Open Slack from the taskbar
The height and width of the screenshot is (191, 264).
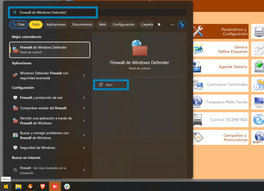coord(67,186)
